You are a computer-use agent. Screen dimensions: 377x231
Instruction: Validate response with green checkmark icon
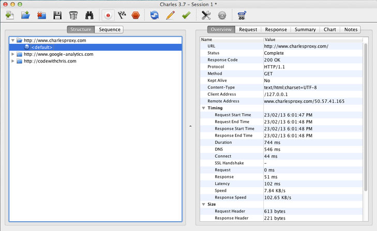[x=186, y=16]
